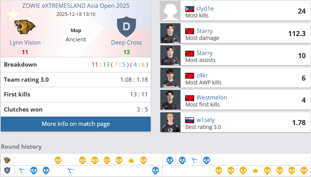Open w1sely player profile link
The height and width of the screenshot is (177, 311).
(x=206, y=120)
